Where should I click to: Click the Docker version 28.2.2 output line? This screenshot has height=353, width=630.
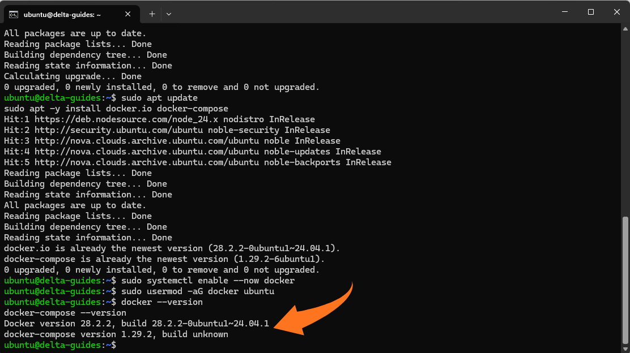coord(136,324)
